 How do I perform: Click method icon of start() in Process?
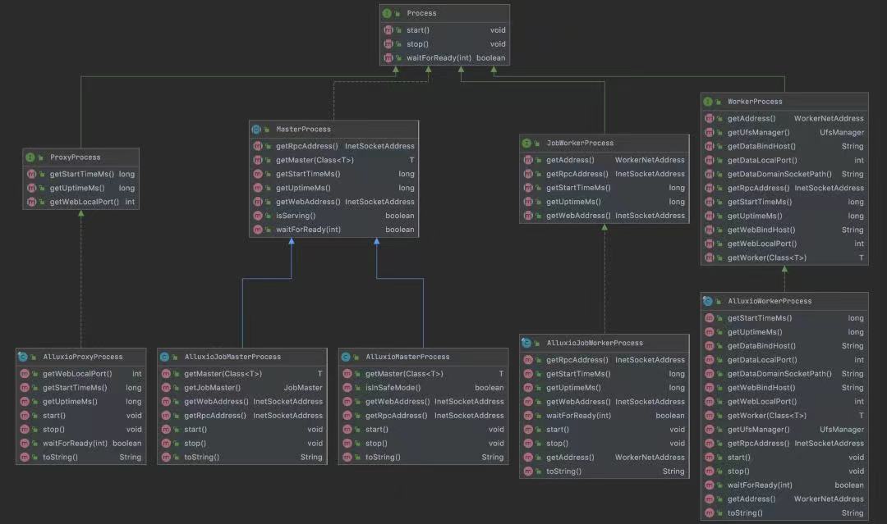point(388,30)
